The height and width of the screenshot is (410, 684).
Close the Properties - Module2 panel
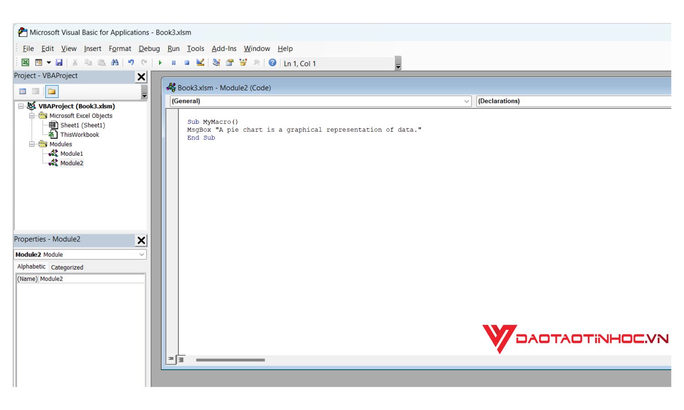(141, 240)
